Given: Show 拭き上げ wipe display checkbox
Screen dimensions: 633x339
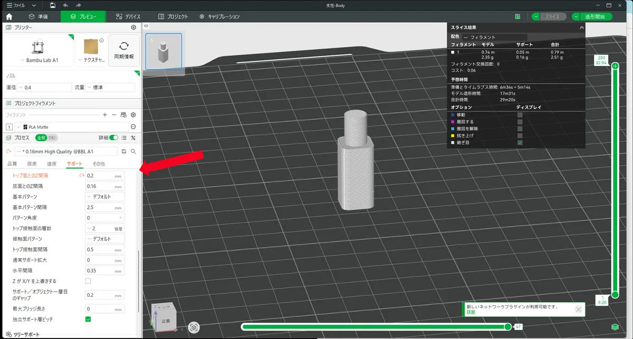Looking at the screenshot, I should click(520, 135).
